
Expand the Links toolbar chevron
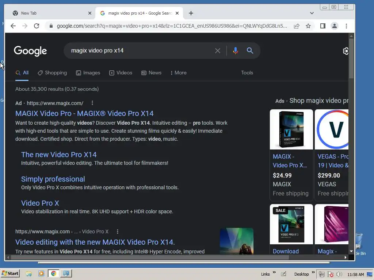pos(274,272)
